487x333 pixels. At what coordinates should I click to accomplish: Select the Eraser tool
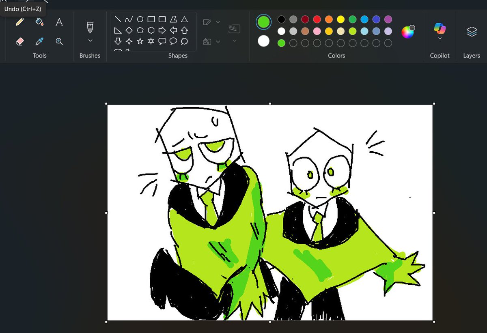[19, 41]
